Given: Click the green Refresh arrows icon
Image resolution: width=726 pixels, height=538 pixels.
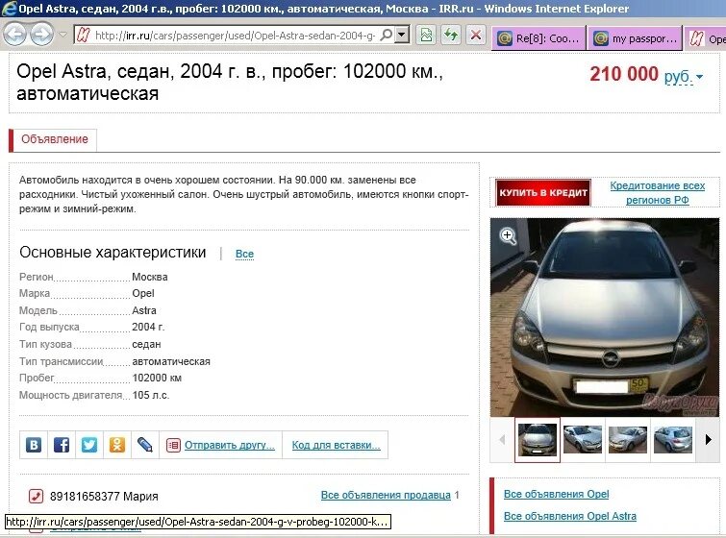Looking at the screenshot, I should 451,36.
